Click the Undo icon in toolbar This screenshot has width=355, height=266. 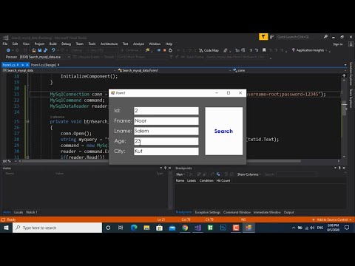53,50
